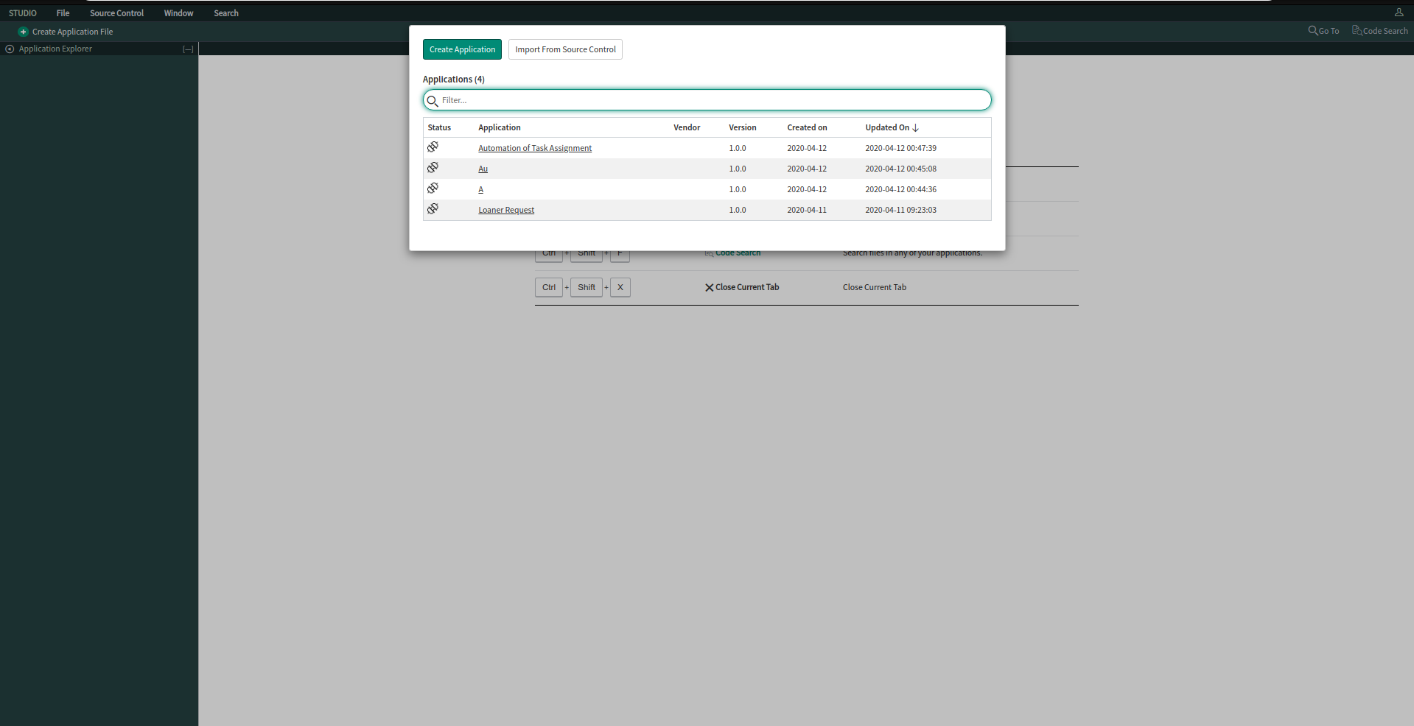This screenshot has width=1414, height=726.
Task: Open the Automation of Task Assignment application
Action: 535,147
